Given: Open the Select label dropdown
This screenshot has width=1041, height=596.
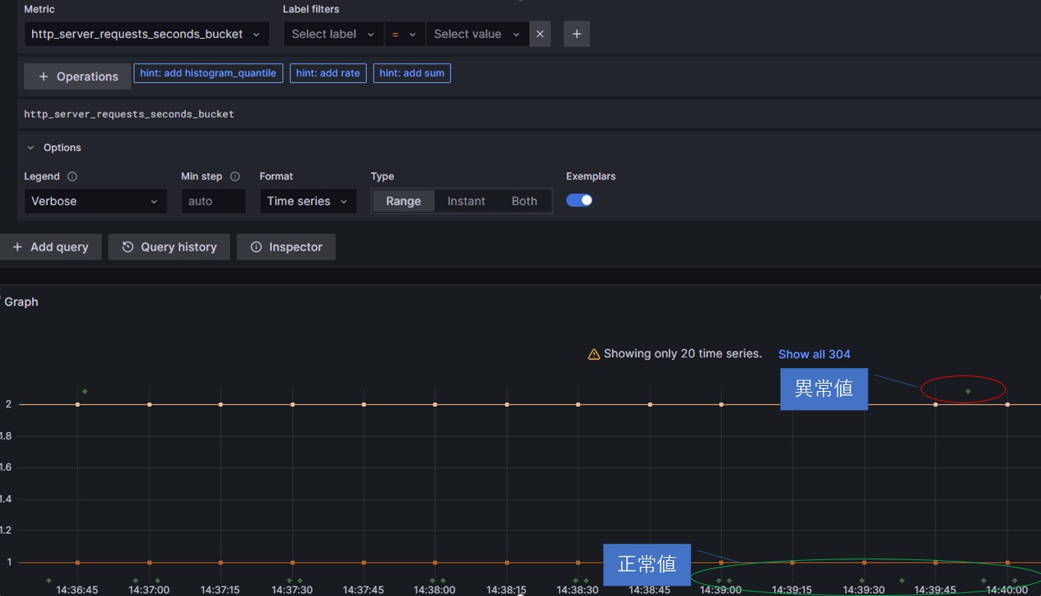Looking at the screenshot, I should tap(333, 34).
